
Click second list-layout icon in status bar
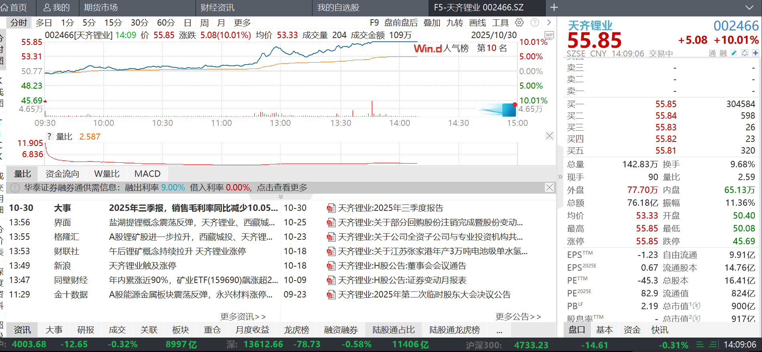pyautogui.click(x=713, y=344)
